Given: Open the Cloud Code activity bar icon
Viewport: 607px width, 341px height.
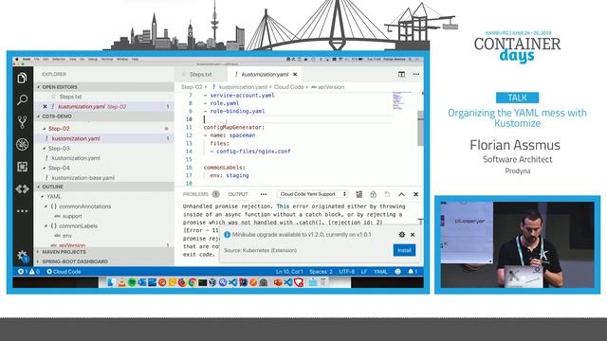Looking at the screenshot, I should (x=22, y=189).
